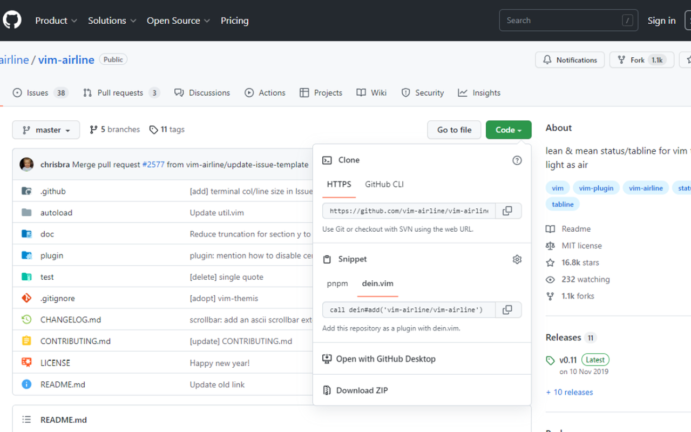The image size is (691, 432).
Task: Click Sign in
Action: click(661, 21)
